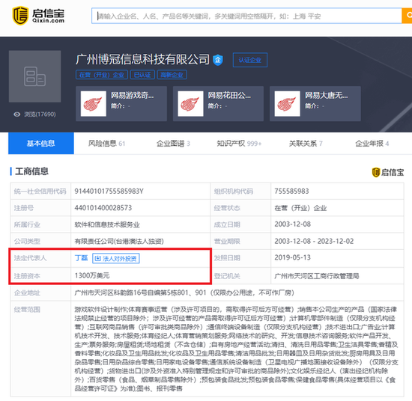Click legal representative name 丁磊
Image resolution: width=412 pixels, height=401 pixels.
point(81,258)
